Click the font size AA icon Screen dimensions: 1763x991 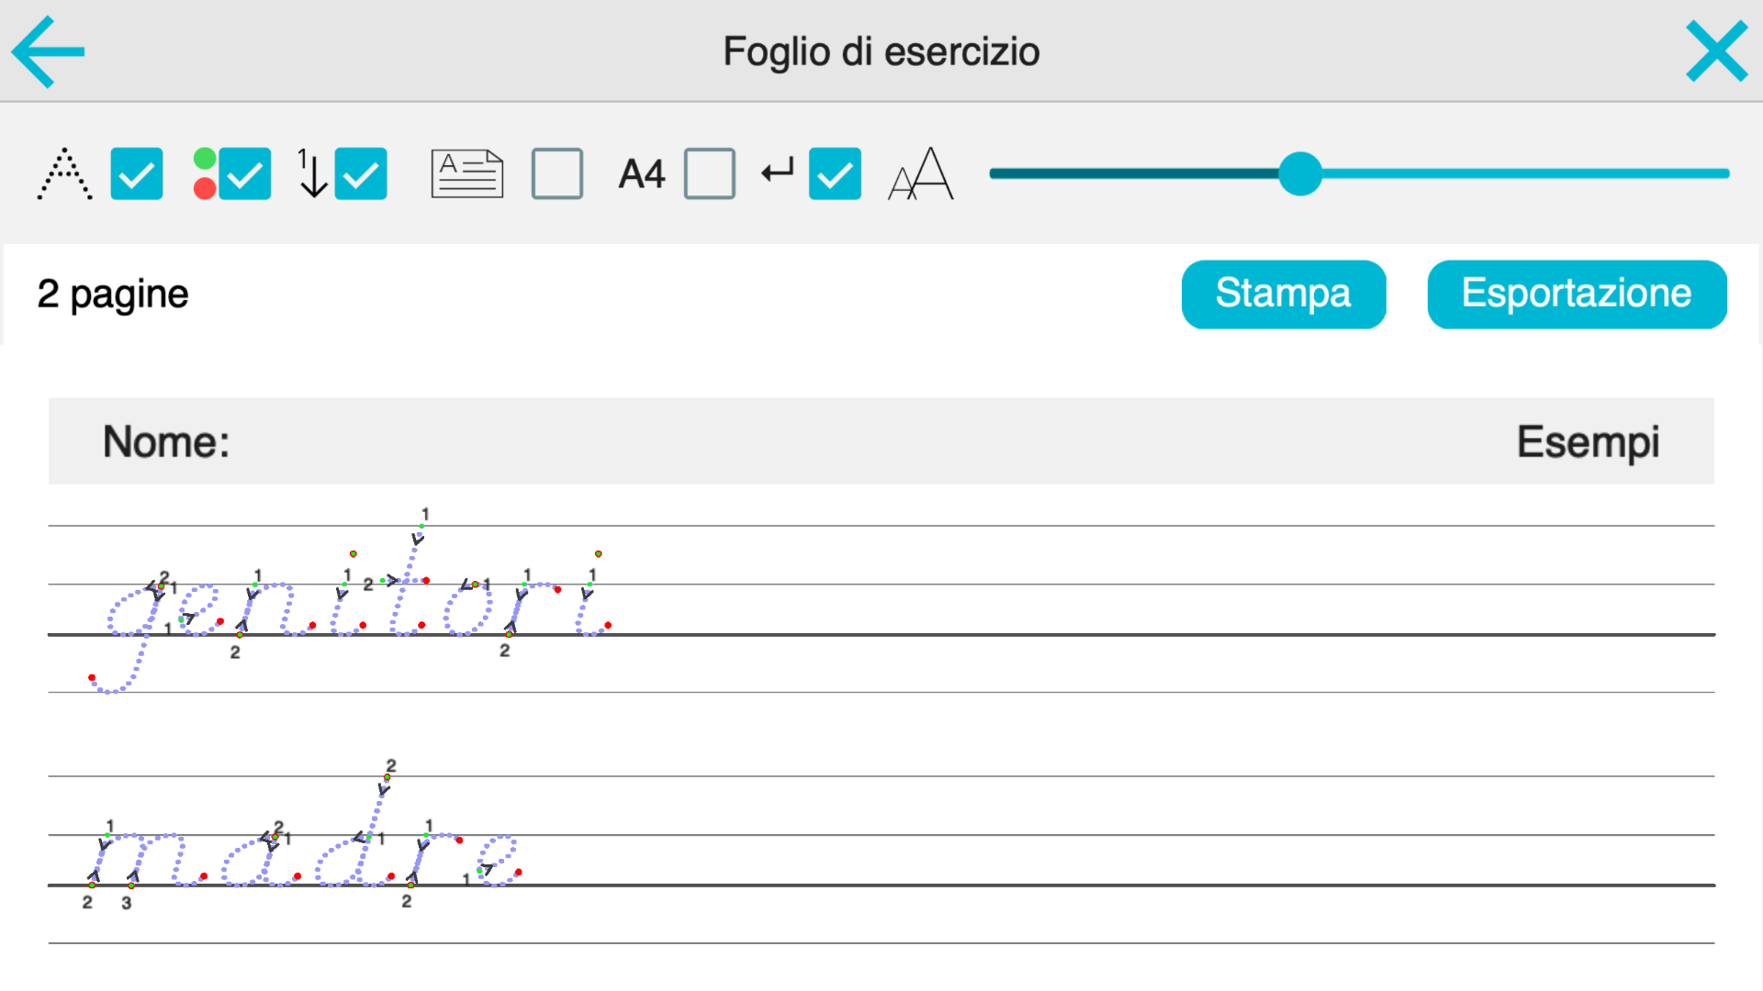(921, 173)
